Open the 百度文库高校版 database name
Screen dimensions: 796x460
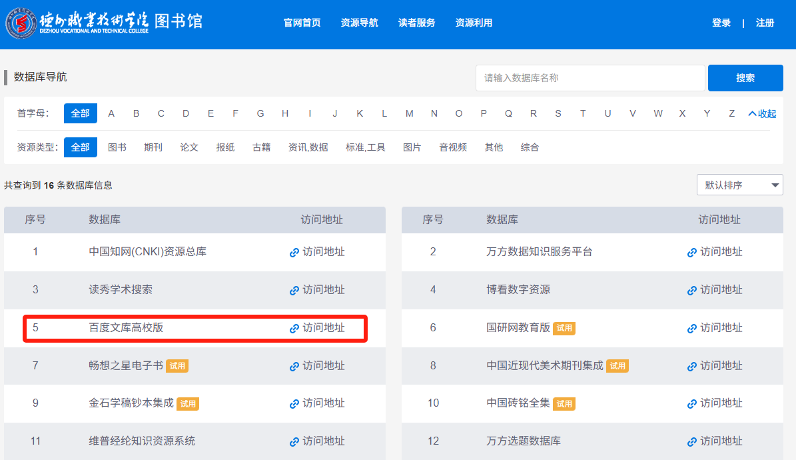tap(126, 328)
